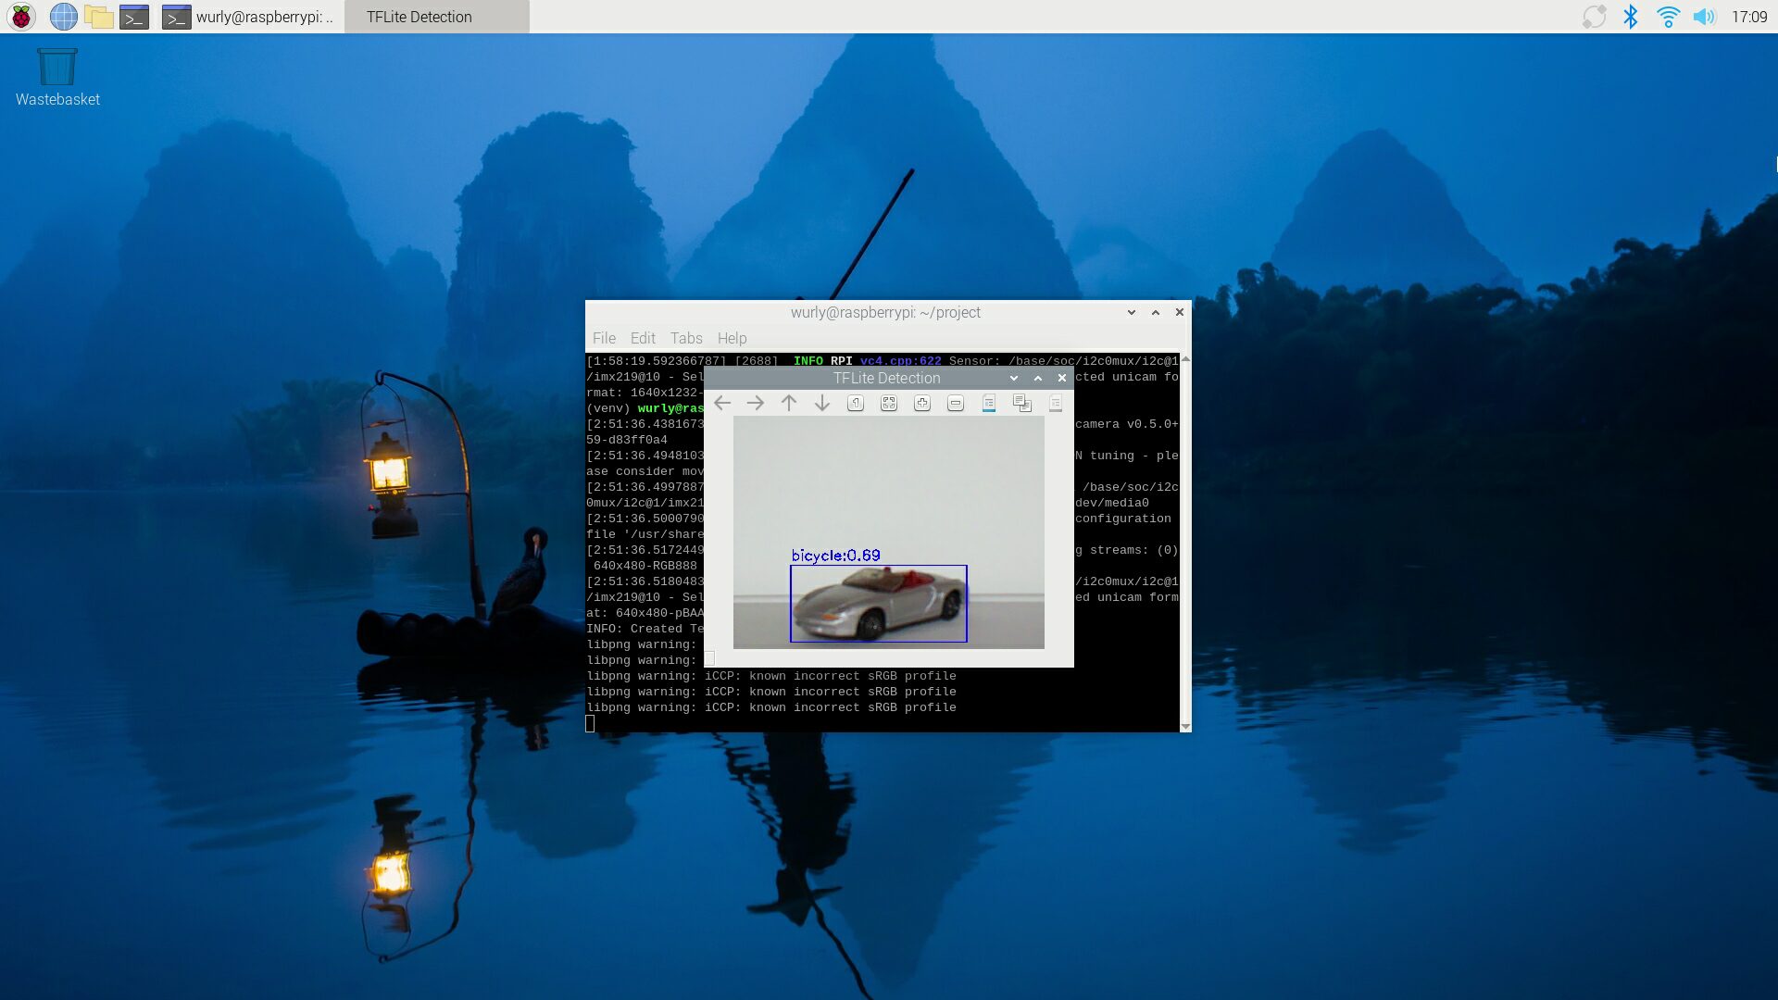Open the File Manager folder icon

click(98, 17)
